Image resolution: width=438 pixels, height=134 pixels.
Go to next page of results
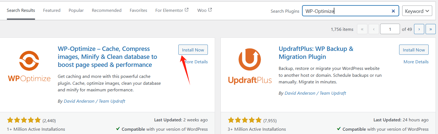pyautogui.click(x=419, y=29)
